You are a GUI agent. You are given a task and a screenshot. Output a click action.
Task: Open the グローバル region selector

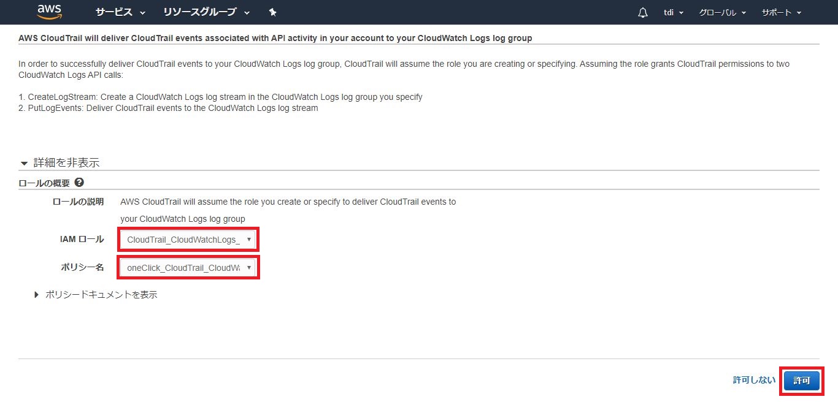(x=722, y=12)
